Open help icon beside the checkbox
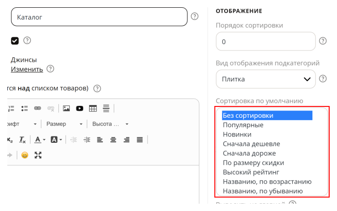Viewport: 337px width, 211px height. [27, 40]
